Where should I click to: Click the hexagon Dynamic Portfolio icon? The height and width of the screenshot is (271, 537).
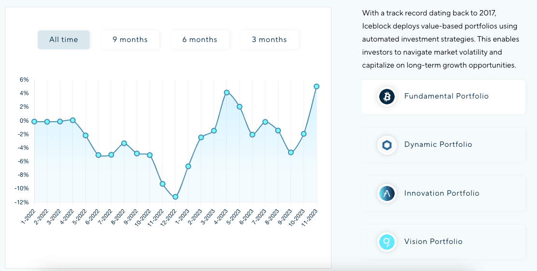[387, 145]
